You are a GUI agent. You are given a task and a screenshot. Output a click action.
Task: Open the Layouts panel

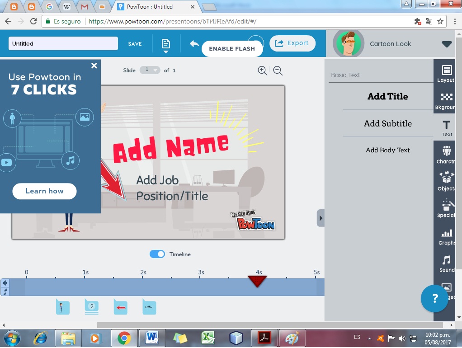coord(446,73)
